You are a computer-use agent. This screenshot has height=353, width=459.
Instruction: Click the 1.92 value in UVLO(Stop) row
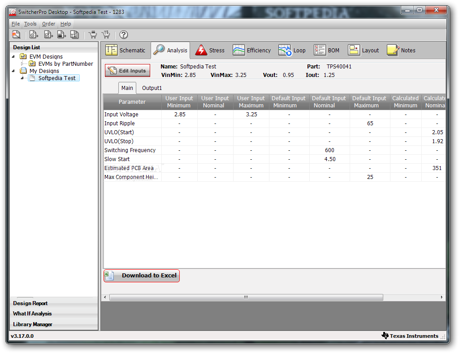click(x=437, y=141)
